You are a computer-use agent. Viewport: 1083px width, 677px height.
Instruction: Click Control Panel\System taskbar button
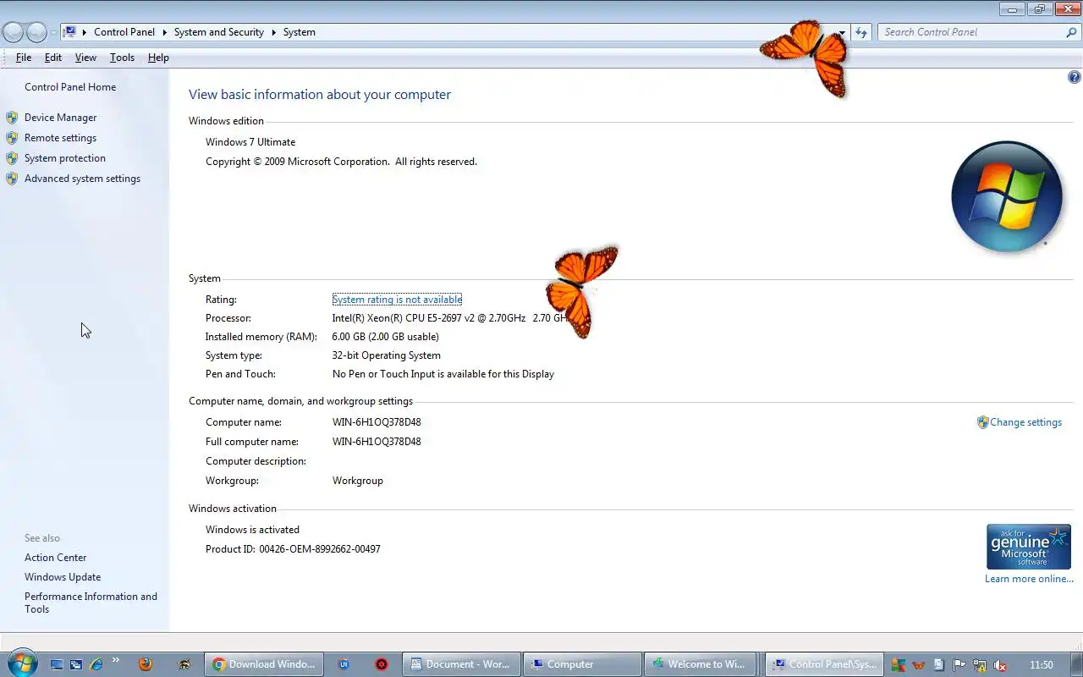[x=825, y=664]
